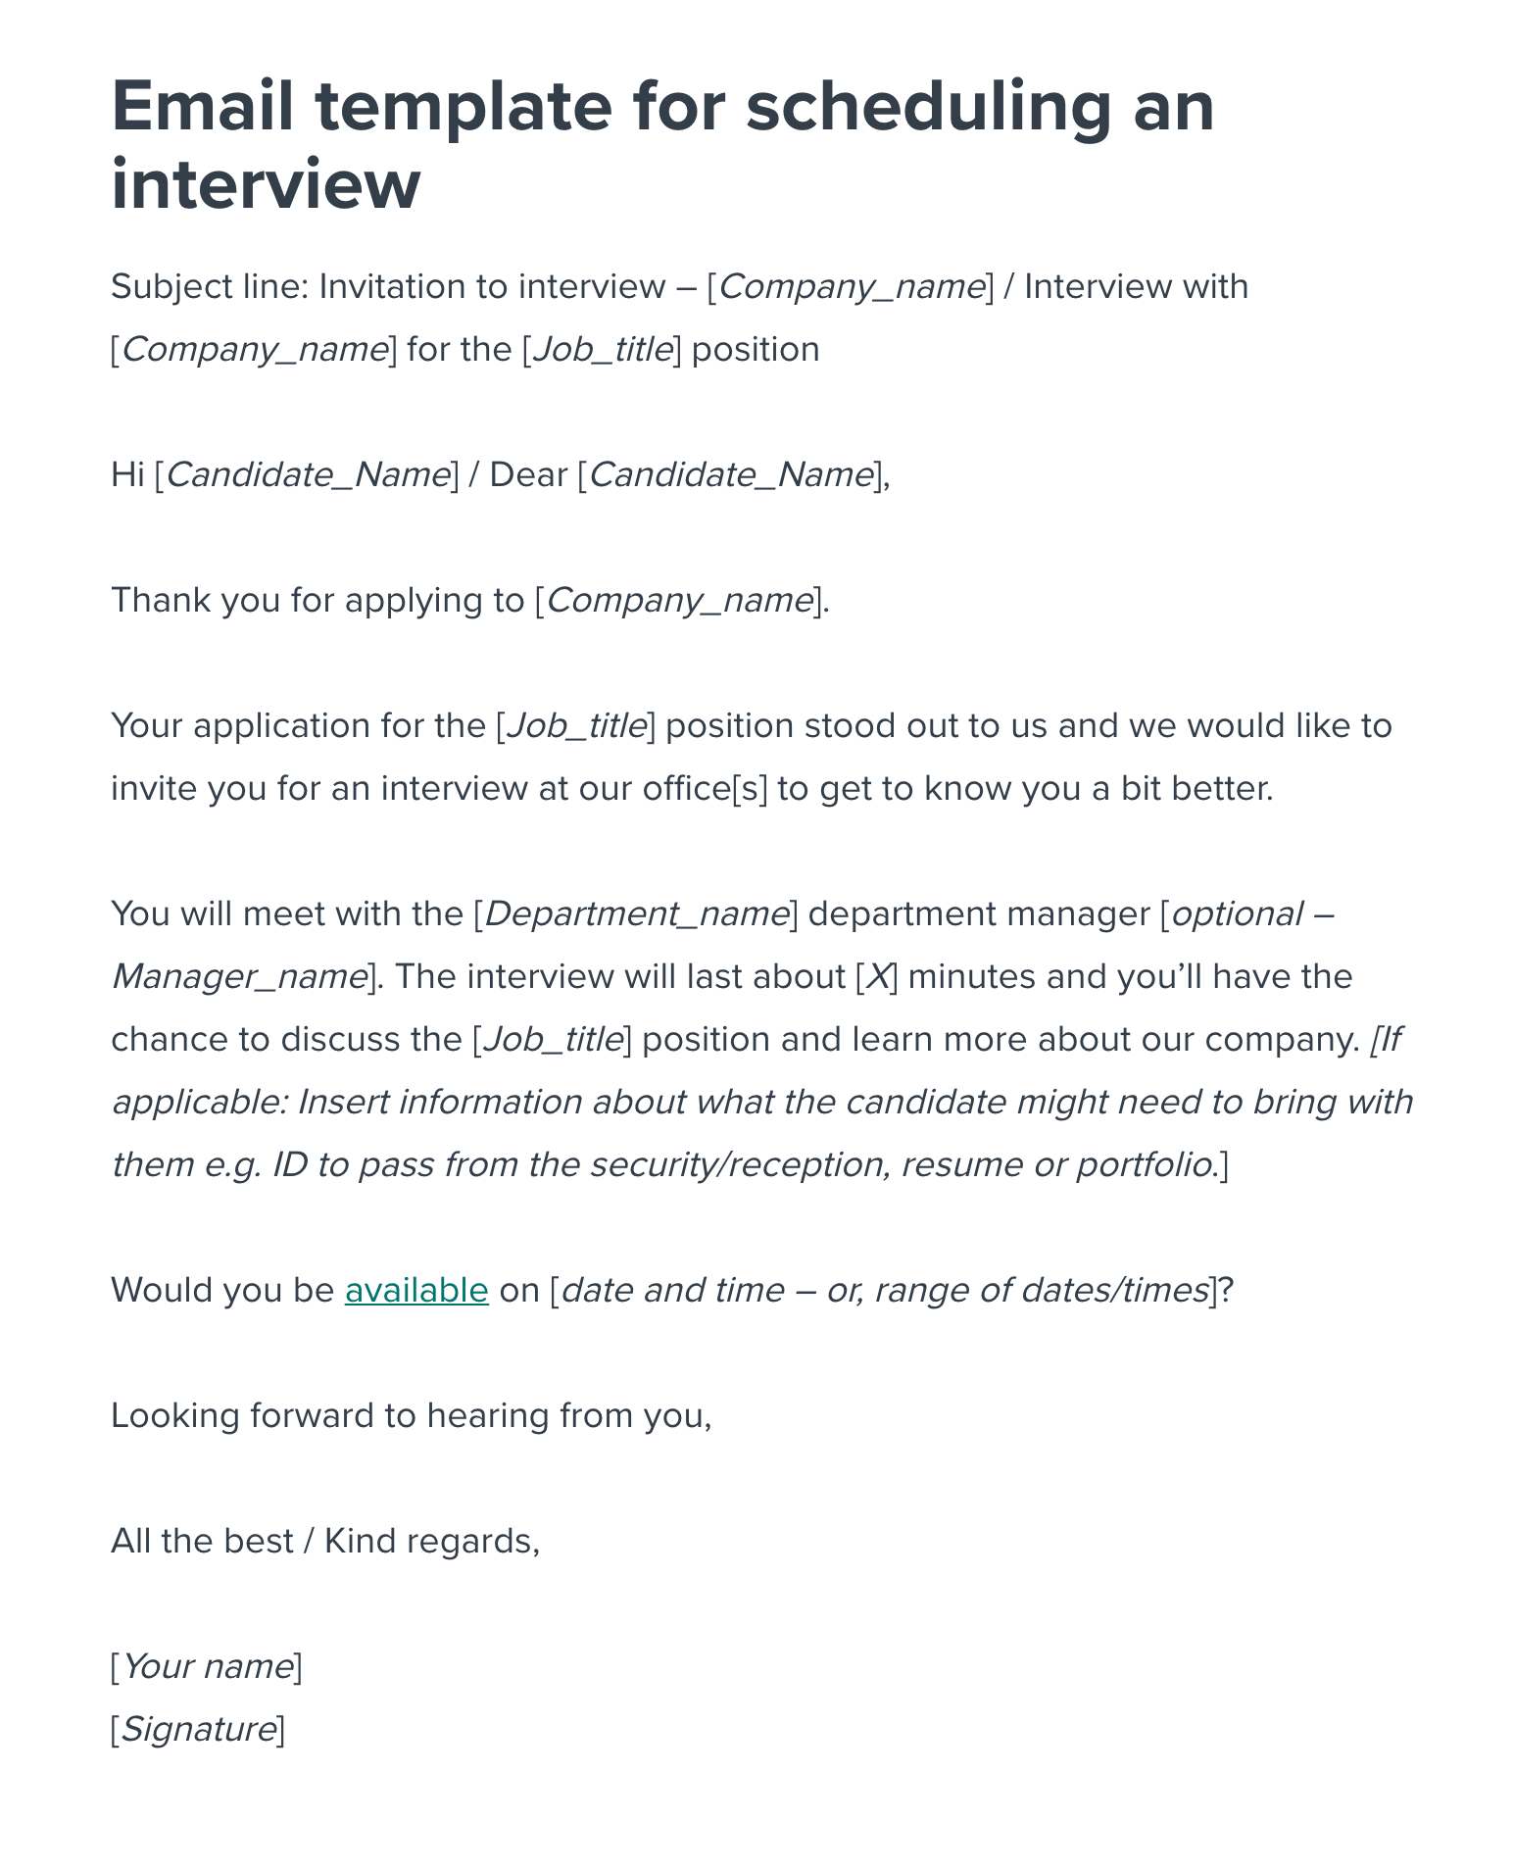Click the "Looking forward to hearing from you" line
This screenshot has width=1513, height=1872.
tap(411, 1415)
